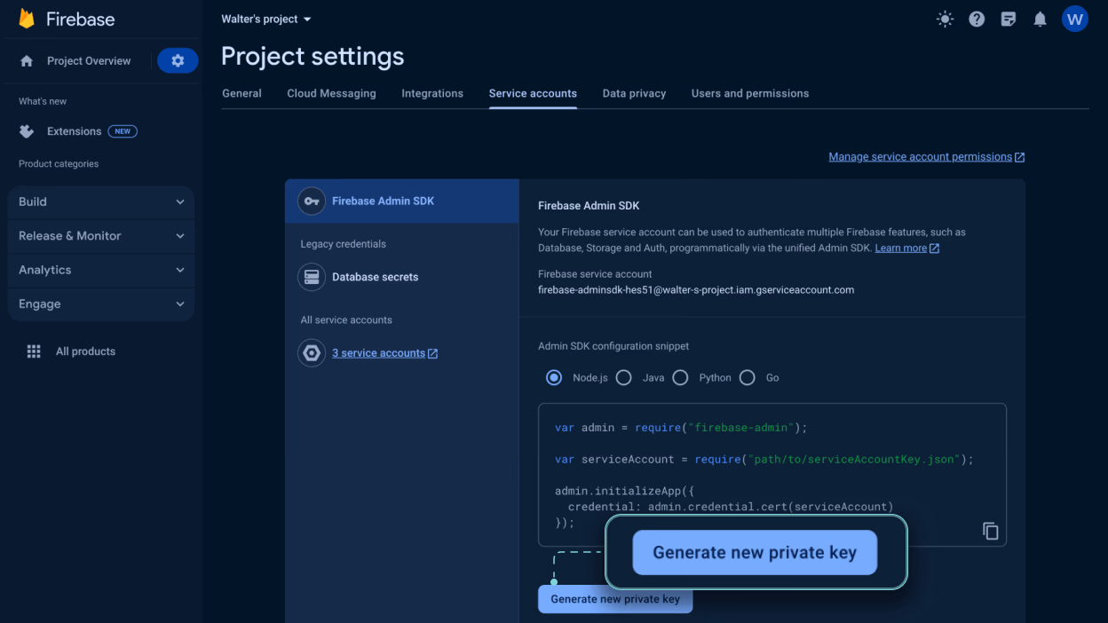Select the Python radio button
The image size is (1108, 623).
click(680, 377)
